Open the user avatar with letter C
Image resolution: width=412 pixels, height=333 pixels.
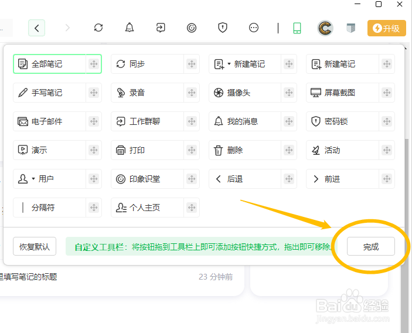325,28
